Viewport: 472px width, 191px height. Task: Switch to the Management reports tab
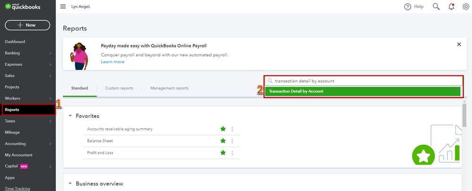(x=170, y=88)
